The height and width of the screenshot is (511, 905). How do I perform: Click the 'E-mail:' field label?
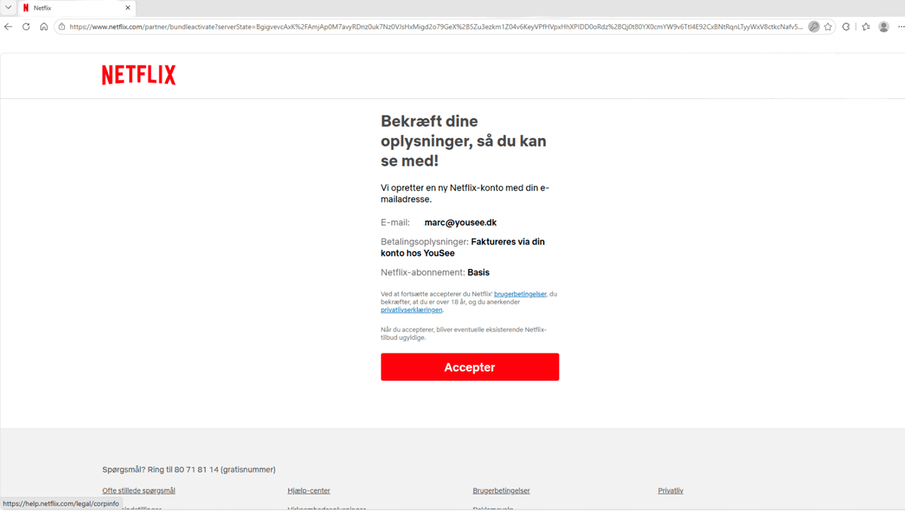[x=395, y=222]
